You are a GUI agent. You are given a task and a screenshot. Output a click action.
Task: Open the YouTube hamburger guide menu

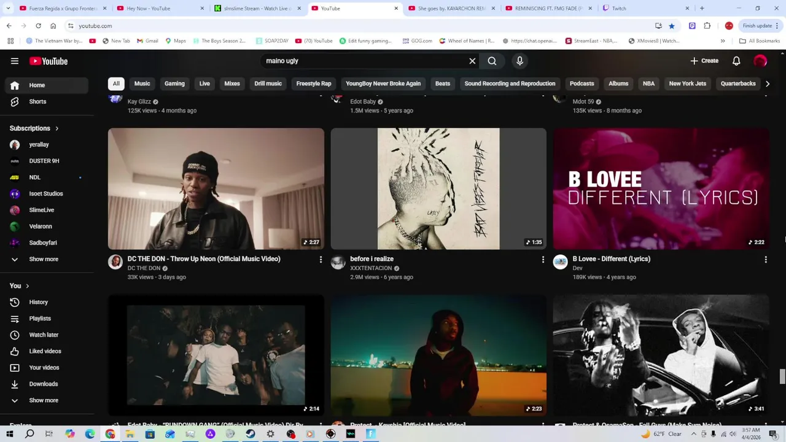15,61
